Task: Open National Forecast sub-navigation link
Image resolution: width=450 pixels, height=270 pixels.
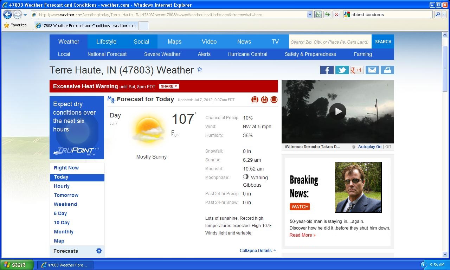Action: point(107,54)
